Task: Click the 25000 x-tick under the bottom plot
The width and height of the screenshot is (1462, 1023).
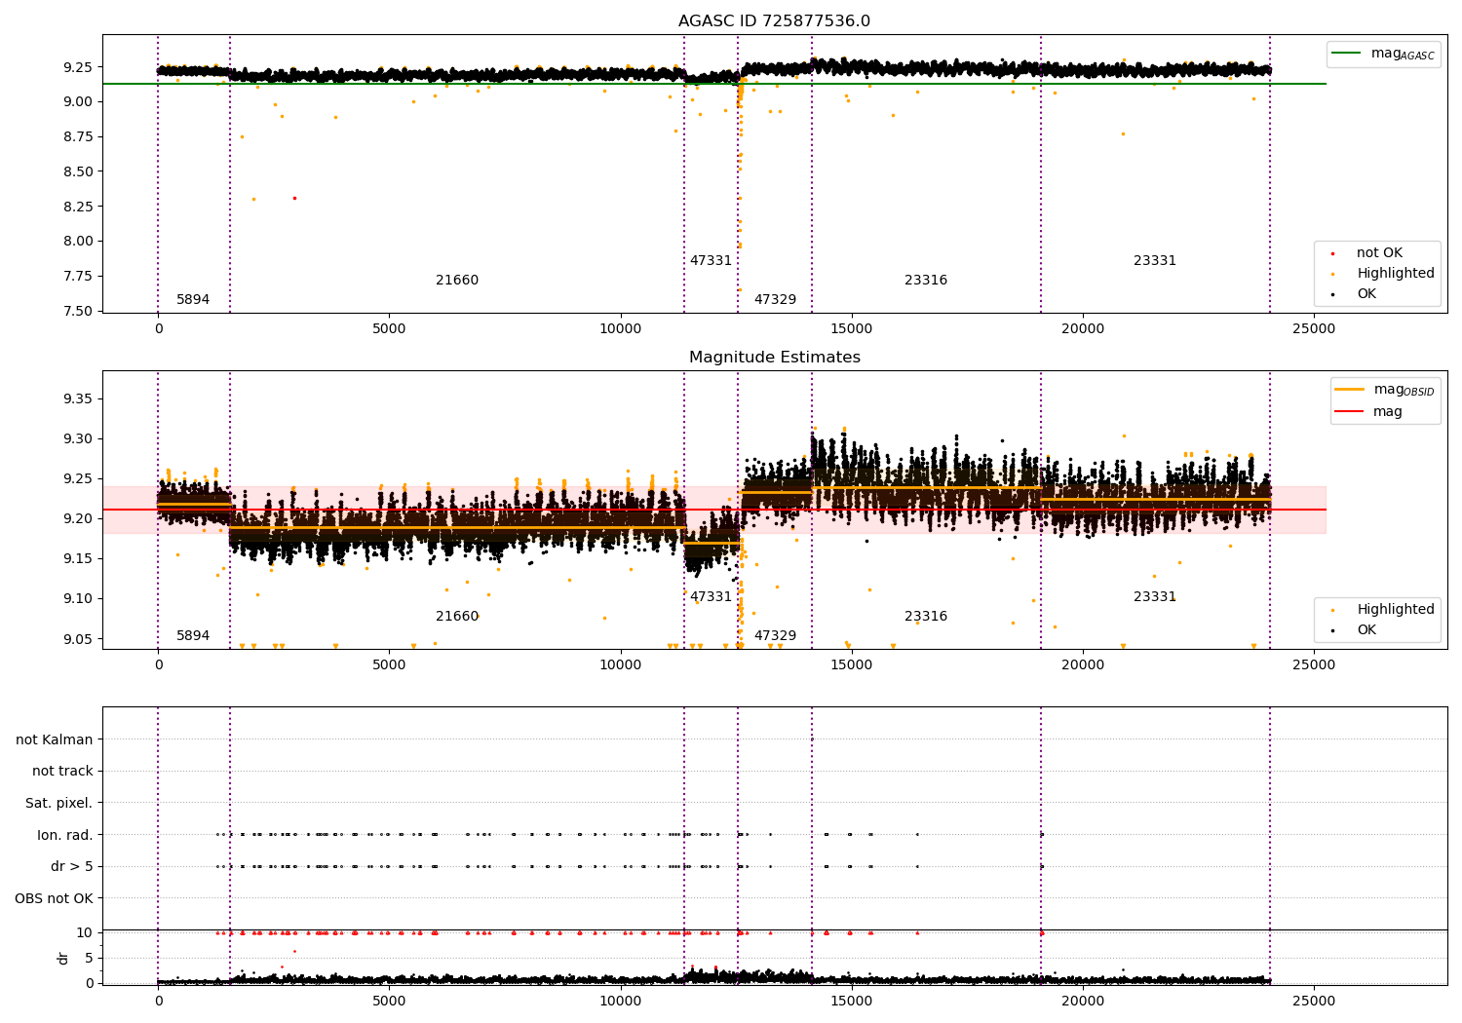Action: pyautogui.click(x=1313, y=1000)
